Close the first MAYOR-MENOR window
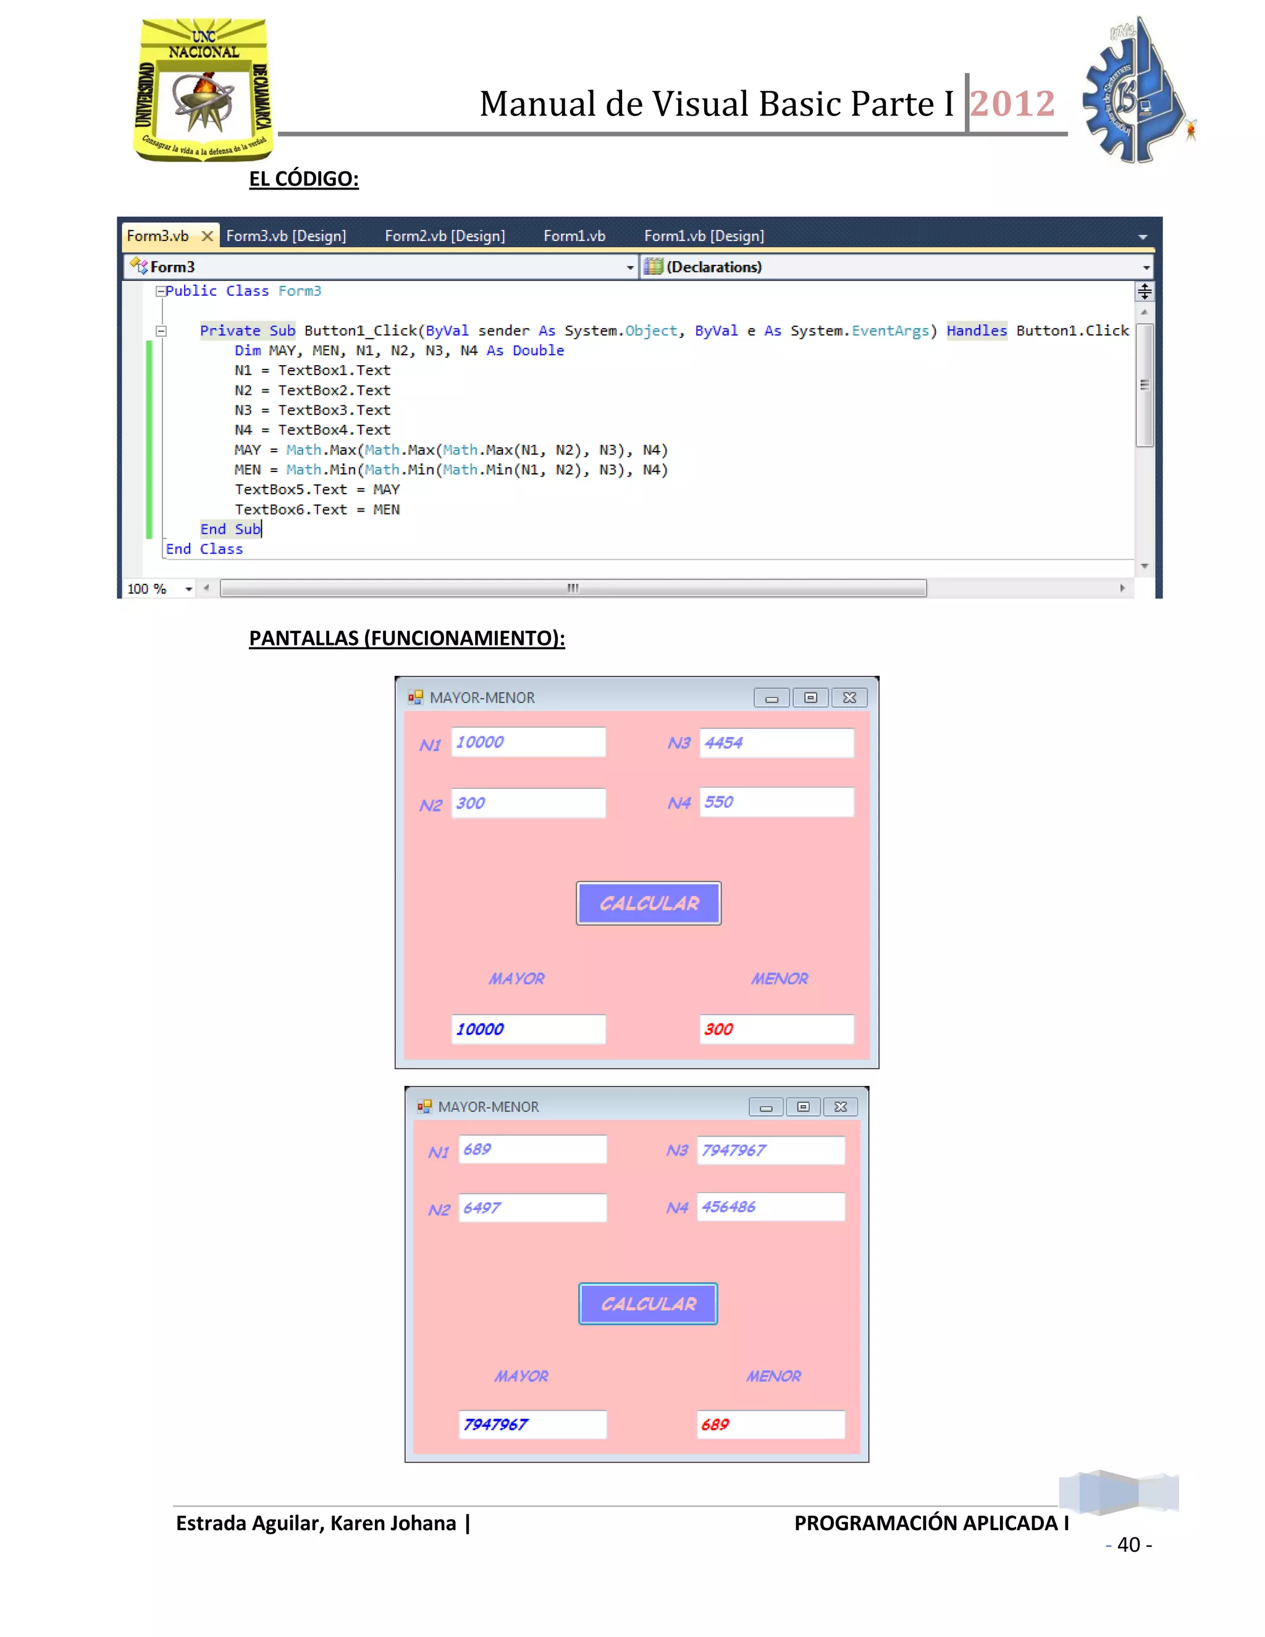This screenshot has height=1637, width=1265. [849, 698]
